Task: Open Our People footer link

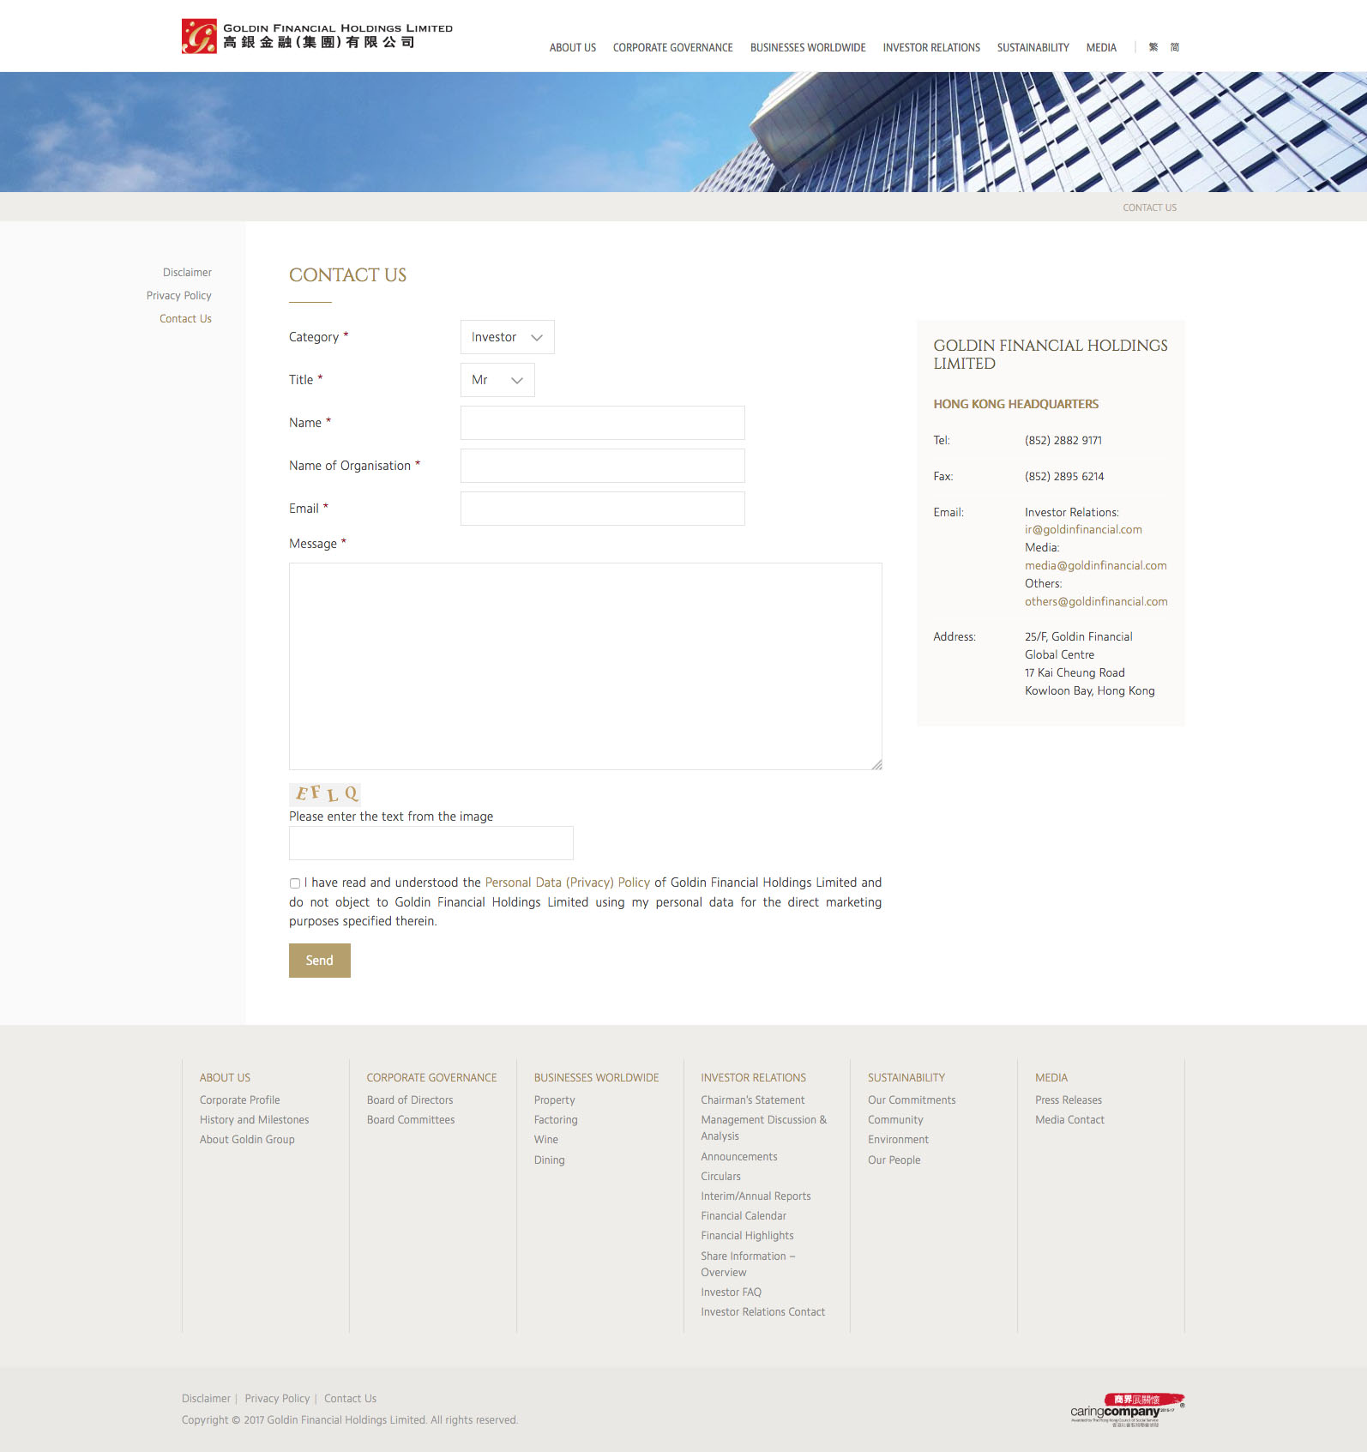Action: tap(894, 1160)
